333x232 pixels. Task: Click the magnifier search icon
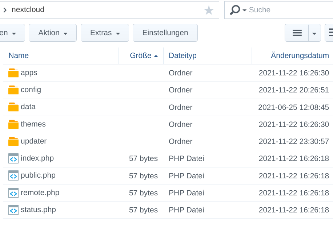235,10
